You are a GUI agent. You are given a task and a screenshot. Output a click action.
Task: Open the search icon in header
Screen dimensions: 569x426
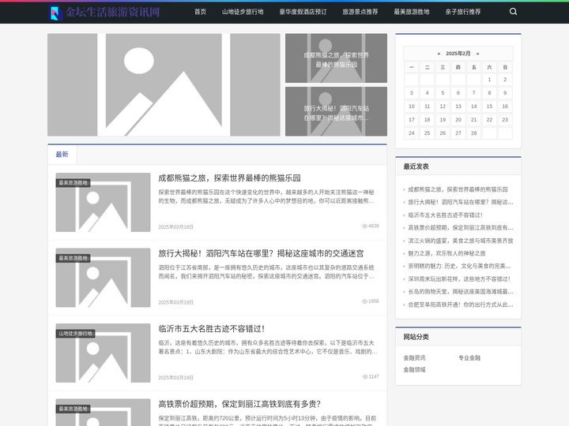point(513,12)
